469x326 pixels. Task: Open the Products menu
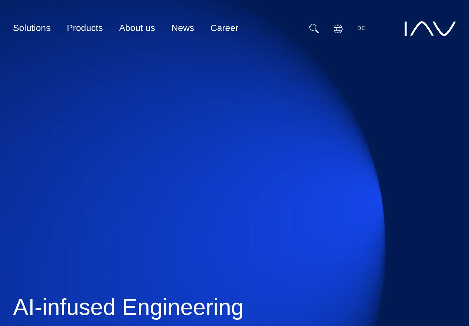pyautogui.click(x=85, y=28)
